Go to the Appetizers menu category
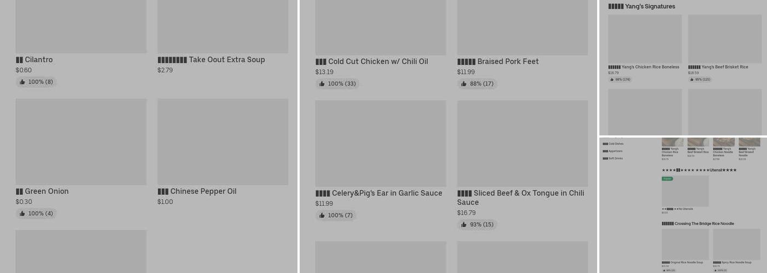This screenshot has height=273, width=767. tap(613, 151)
